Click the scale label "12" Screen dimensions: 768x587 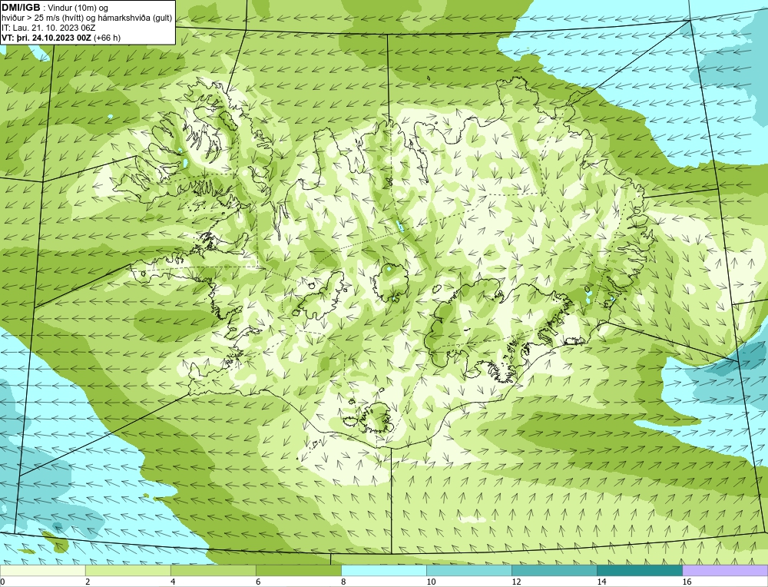point(516,582)
